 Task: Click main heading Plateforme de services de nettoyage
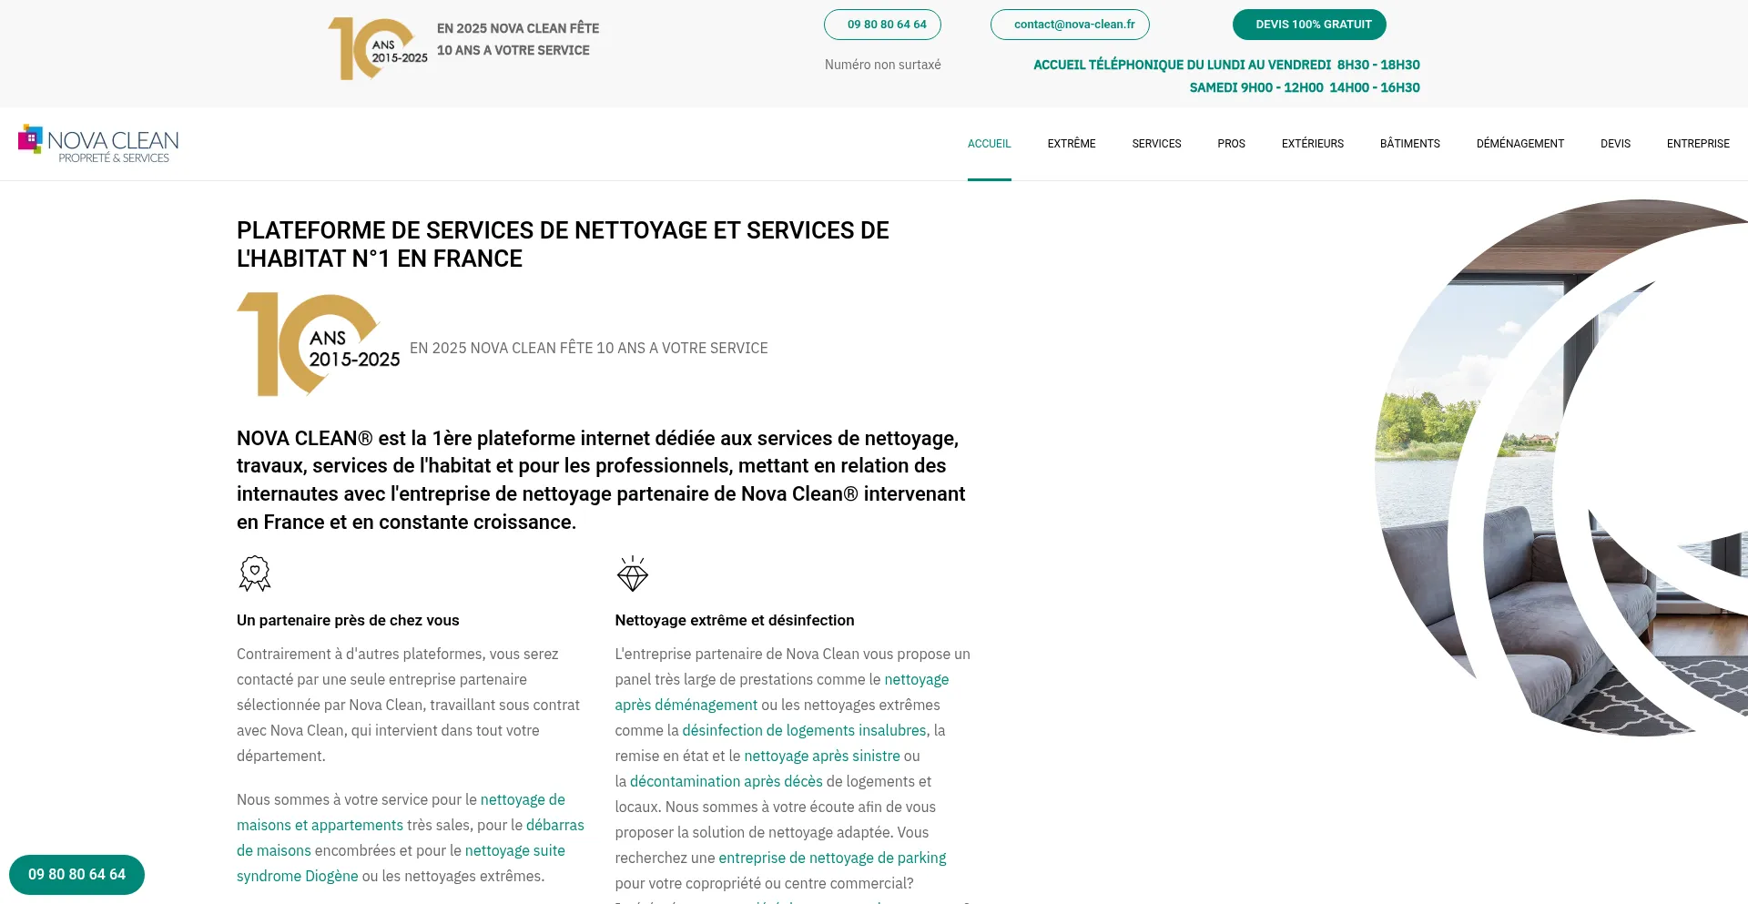(563, 244)
